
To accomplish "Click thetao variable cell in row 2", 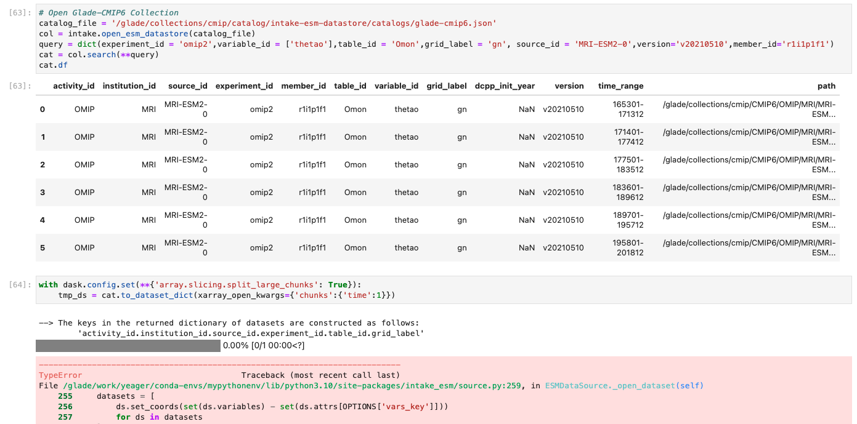I will pyautogui.click(x=407, y=164).
